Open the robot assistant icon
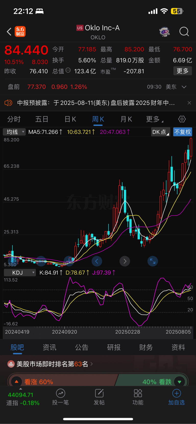This screenshot has height=424, width=196. tap(165, 32)
